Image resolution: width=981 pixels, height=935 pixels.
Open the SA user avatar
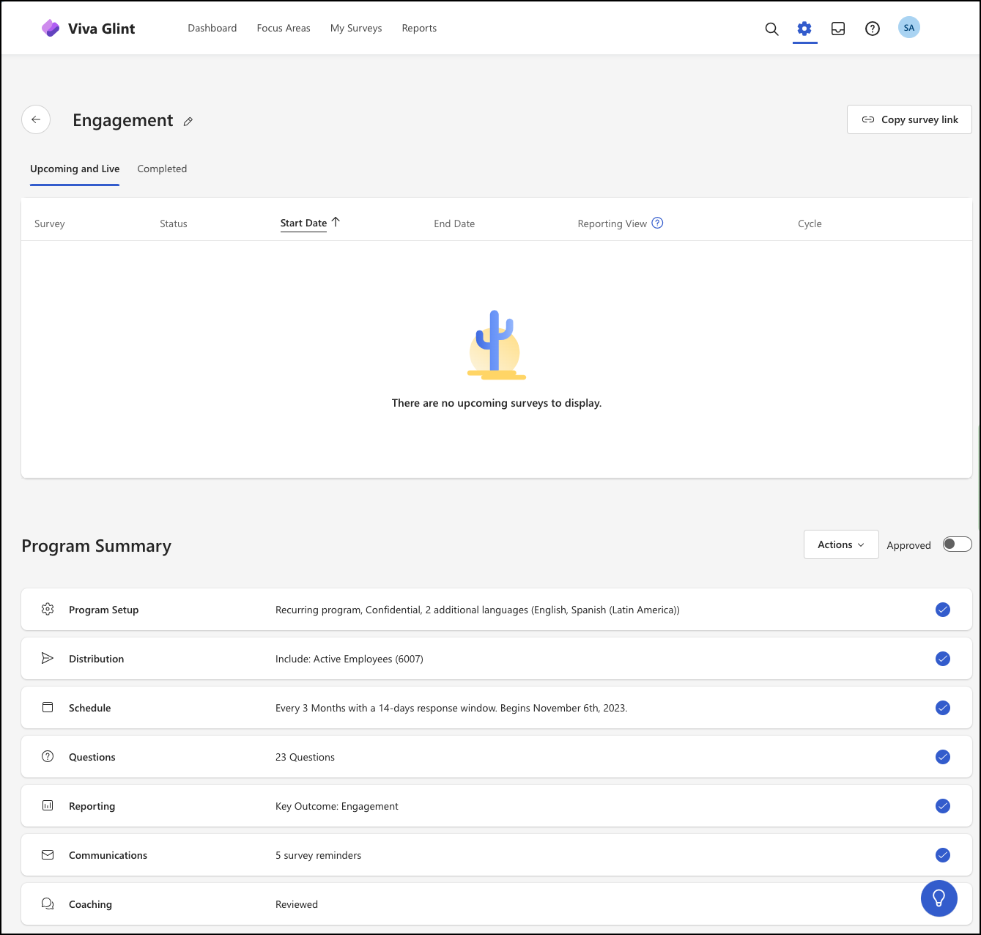click(x=909, y=28)
